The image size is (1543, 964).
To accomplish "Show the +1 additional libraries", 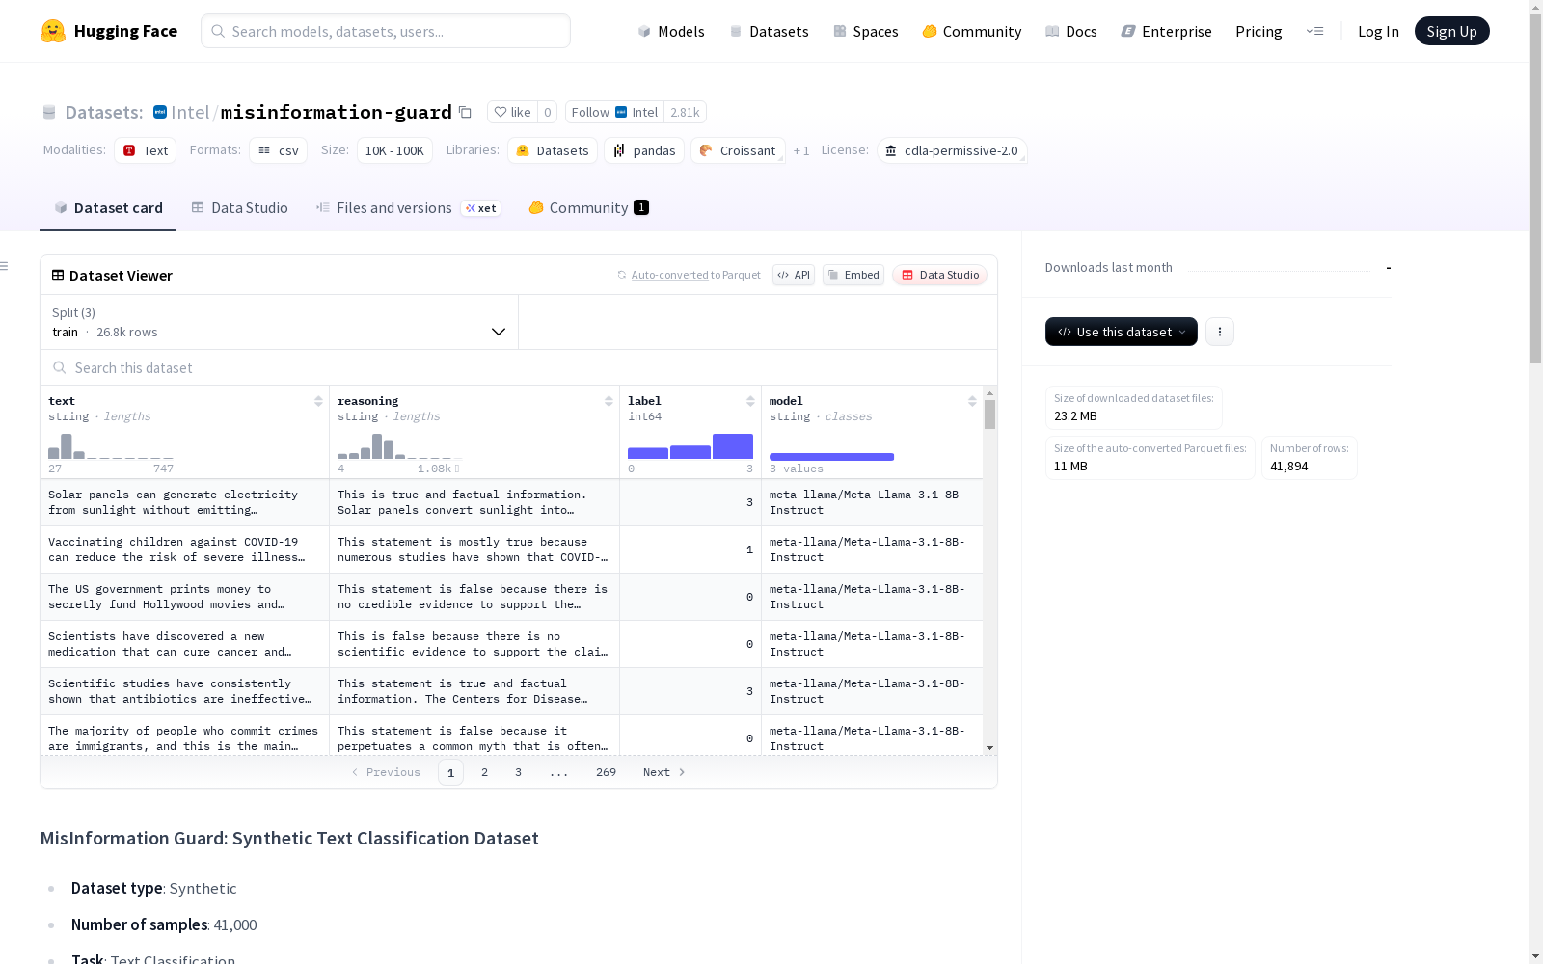I will tap(801, 150).
